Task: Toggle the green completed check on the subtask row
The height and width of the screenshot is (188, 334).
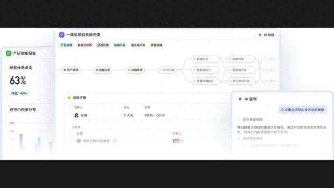Action: [x=79, y=141]
